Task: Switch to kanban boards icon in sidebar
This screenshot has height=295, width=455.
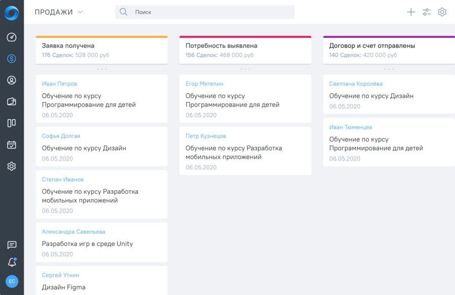Action: pyautogui.click(x=12, y=123)
